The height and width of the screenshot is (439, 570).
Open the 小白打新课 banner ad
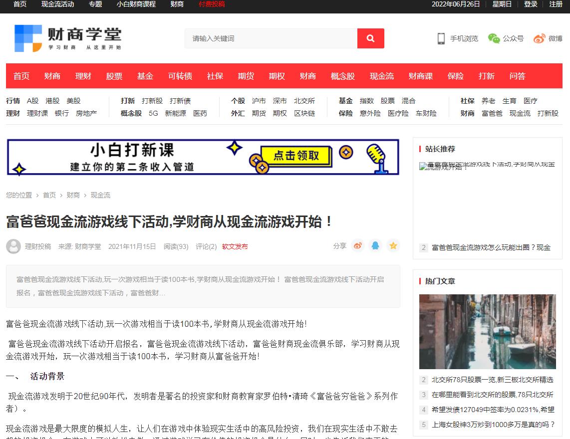(x=203, y=157)
